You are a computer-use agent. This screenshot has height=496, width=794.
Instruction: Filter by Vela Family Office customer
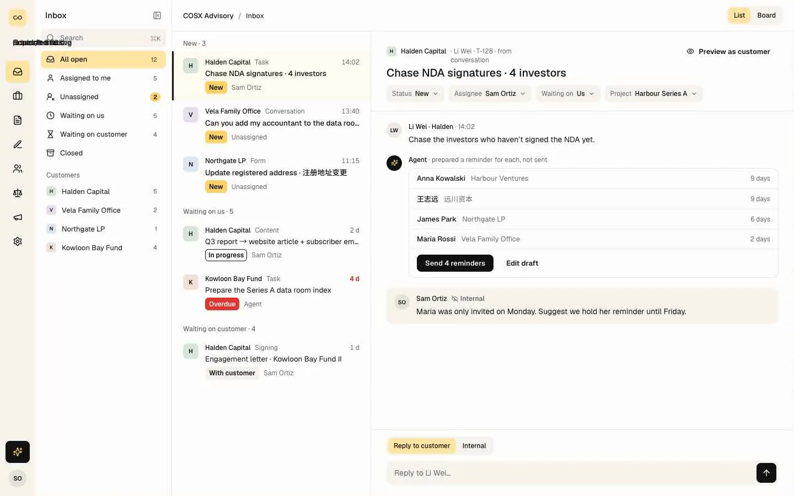(103, 211)
